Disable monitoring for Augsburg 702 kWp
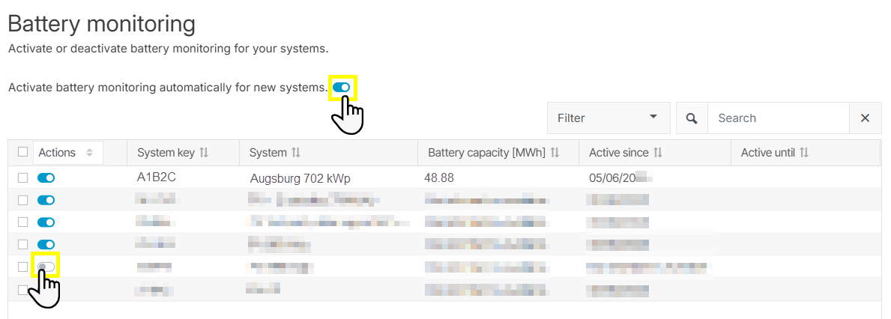891x319 pixels. pyautogui.click(x=46, y=178)
